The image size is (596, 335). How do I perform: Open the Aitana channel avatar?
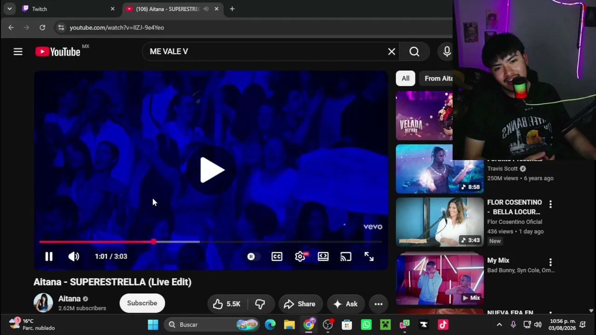point(43,303)
